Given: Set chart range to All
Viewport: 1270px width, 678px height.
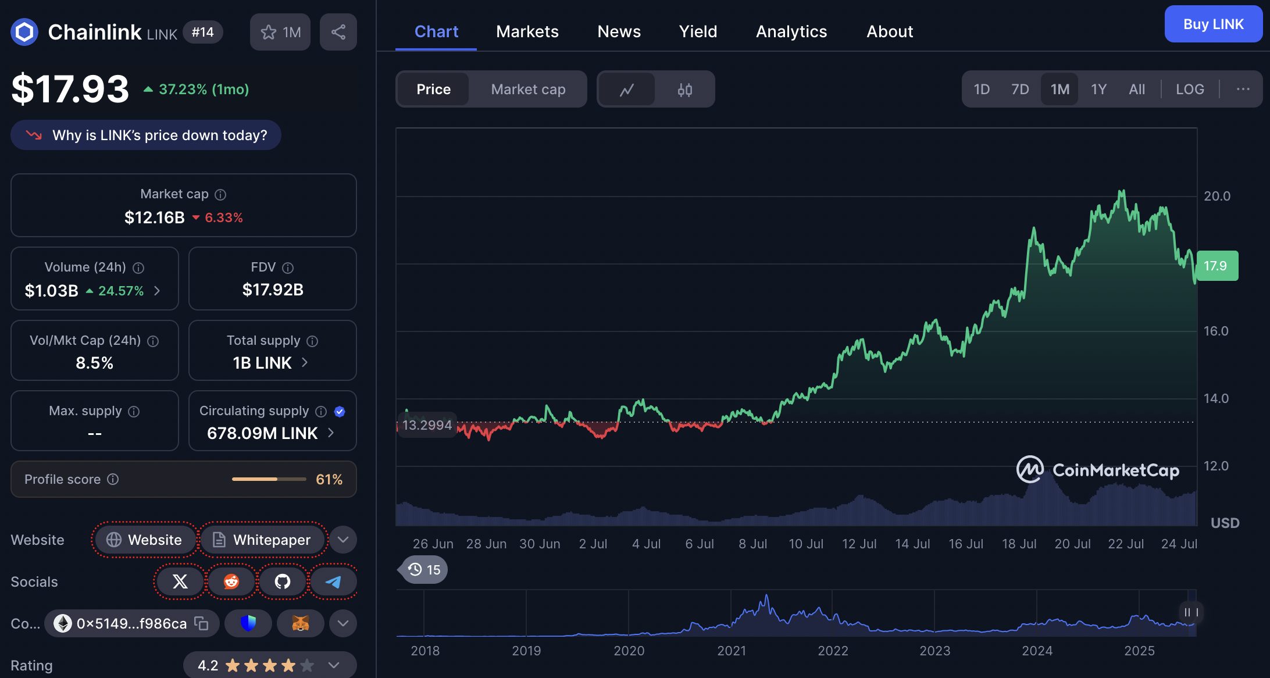Looking at the screenshot, I should click(1137, 90).
